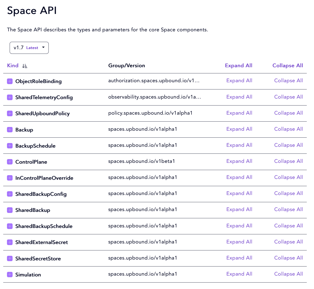
Task: Click Collapse All for ControlPlane row
Action: pos(288,161)
